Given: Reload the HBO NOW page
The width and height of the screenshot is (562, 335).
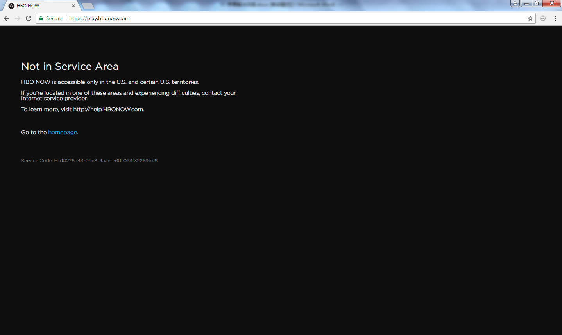Looking at the screenshot, I should coord(29,18).
